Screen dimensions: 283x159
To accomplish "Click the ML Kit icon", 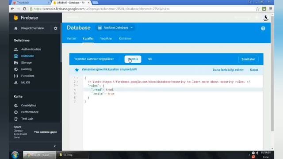I will click(16, 83).
